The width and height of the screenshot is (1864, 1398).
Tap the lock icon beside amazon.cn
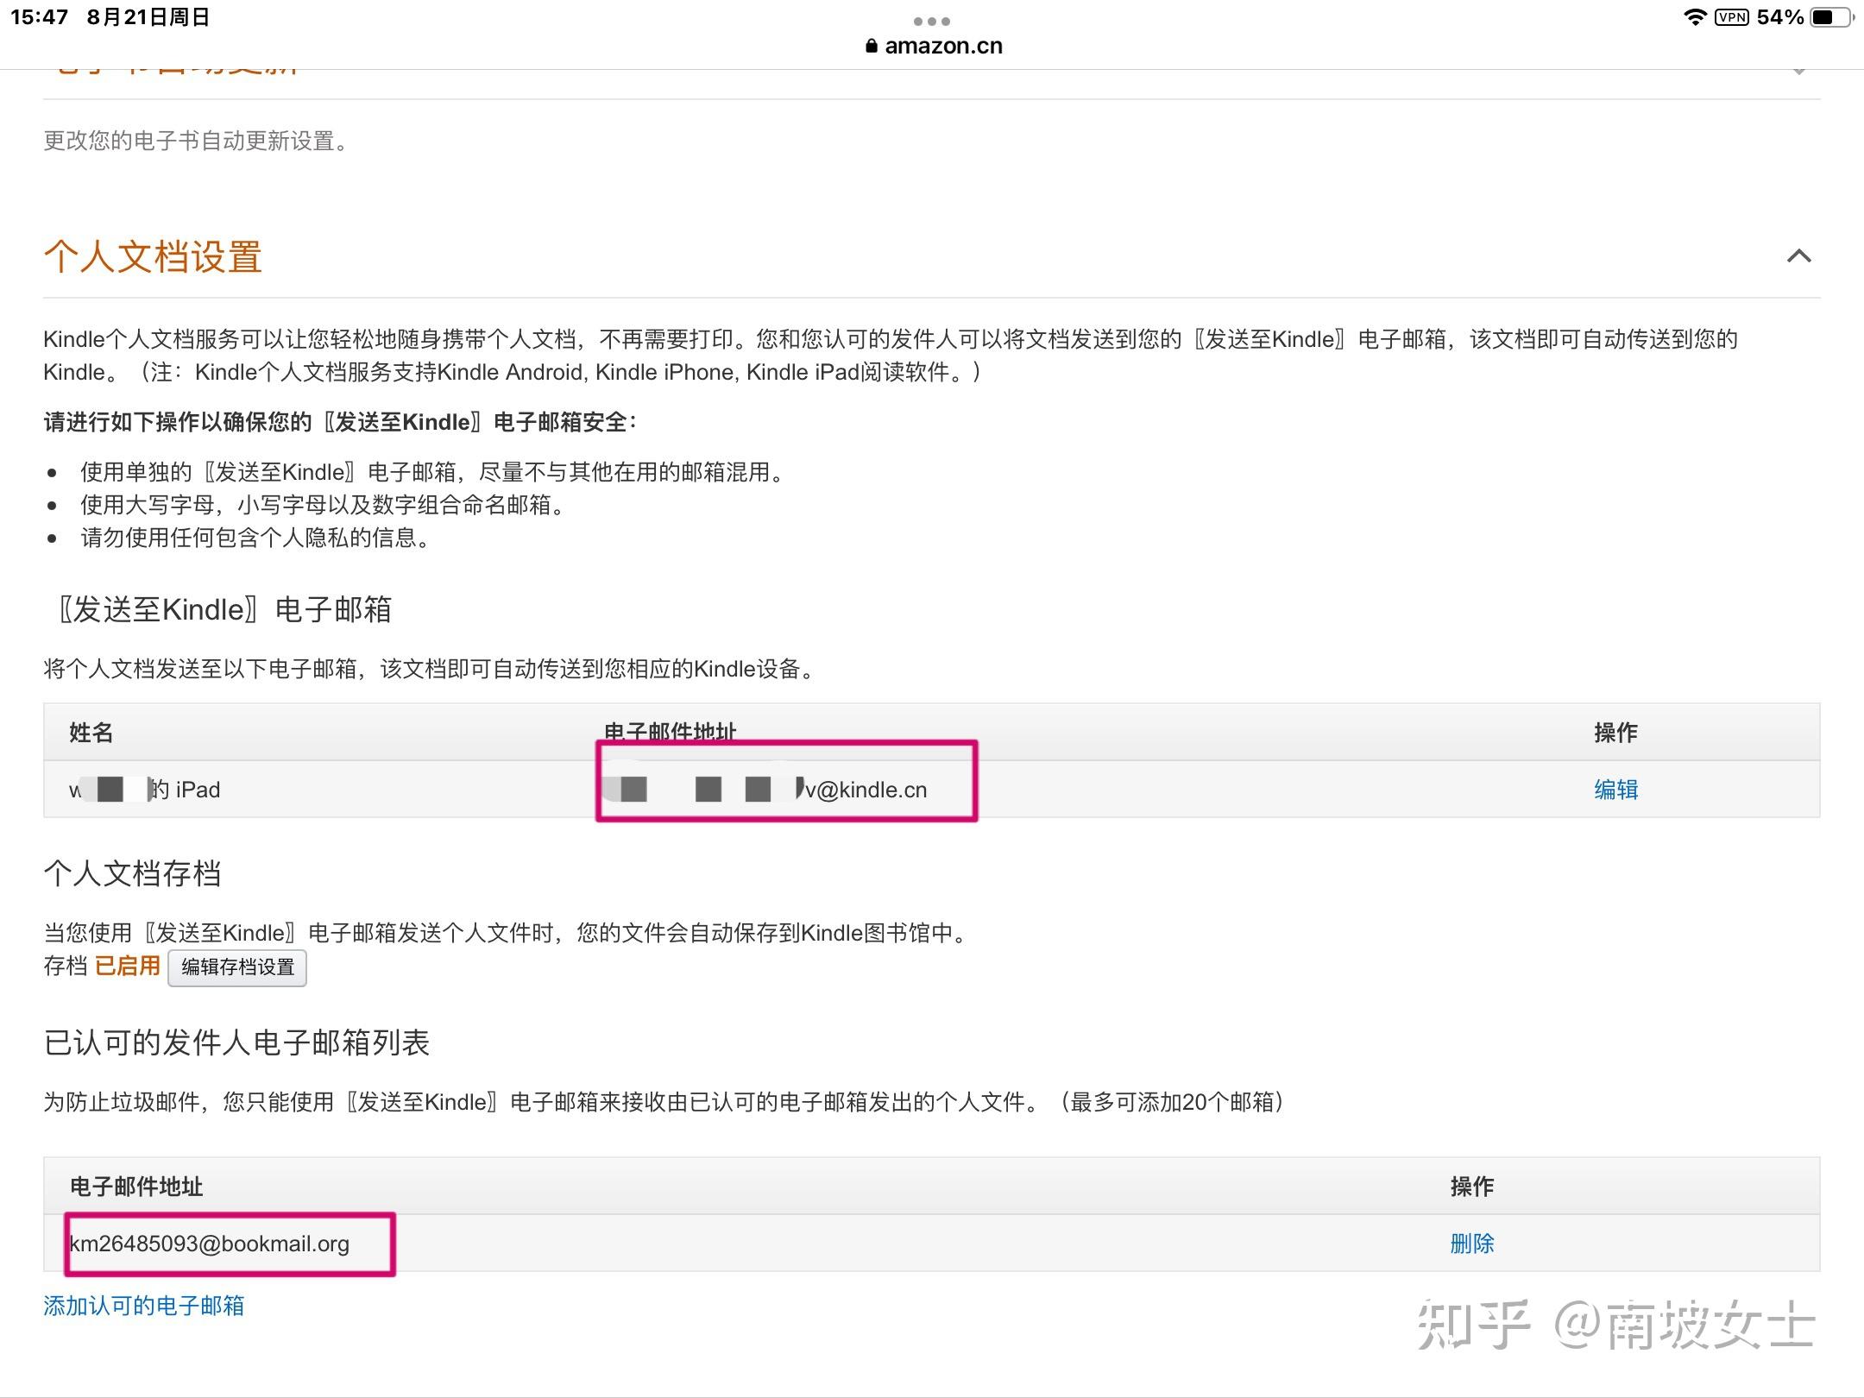pos(872,46)
